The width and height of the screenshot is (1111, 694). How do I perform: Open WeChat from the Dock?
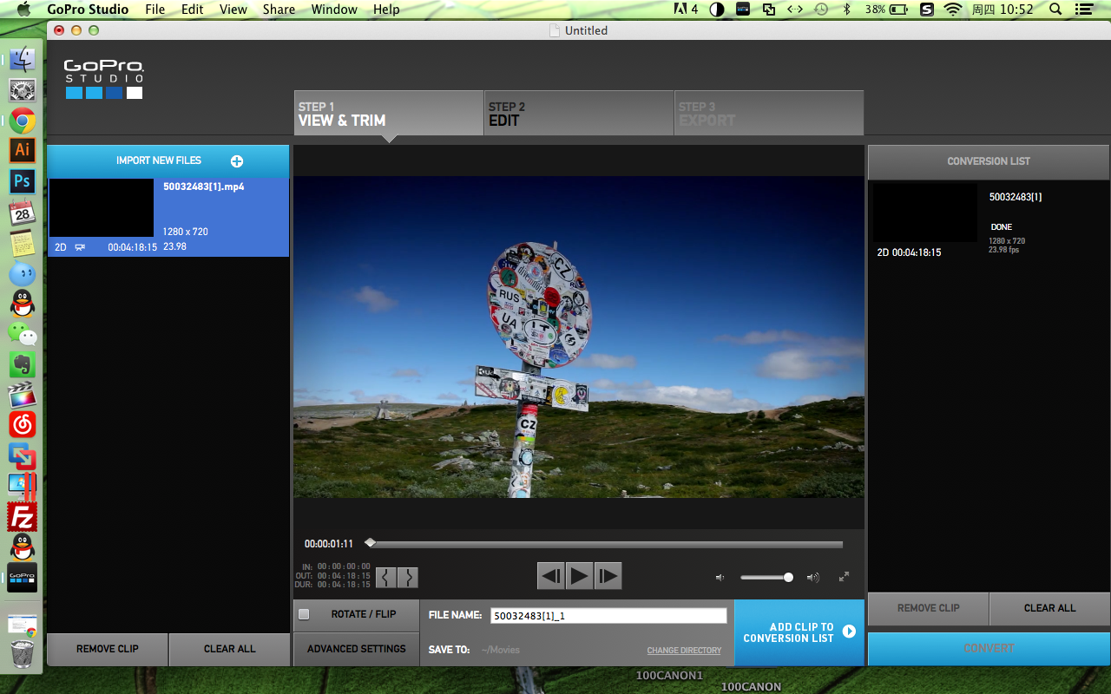point(22,333)
